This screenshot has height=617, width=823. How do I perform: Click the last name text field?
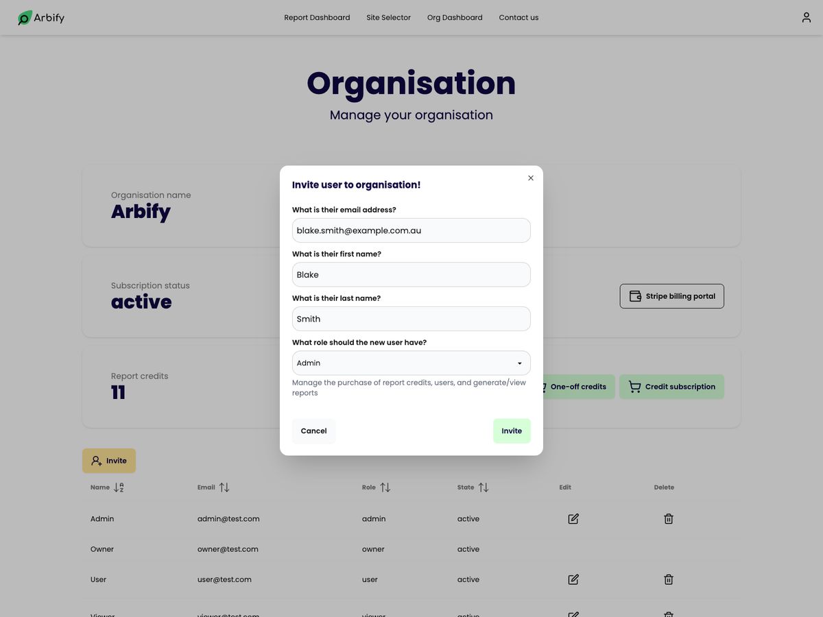click(411, 318)
